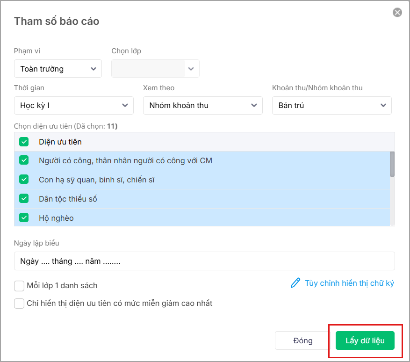Uncheck Người có công, thân nhân checkbox

click(24, 160)
